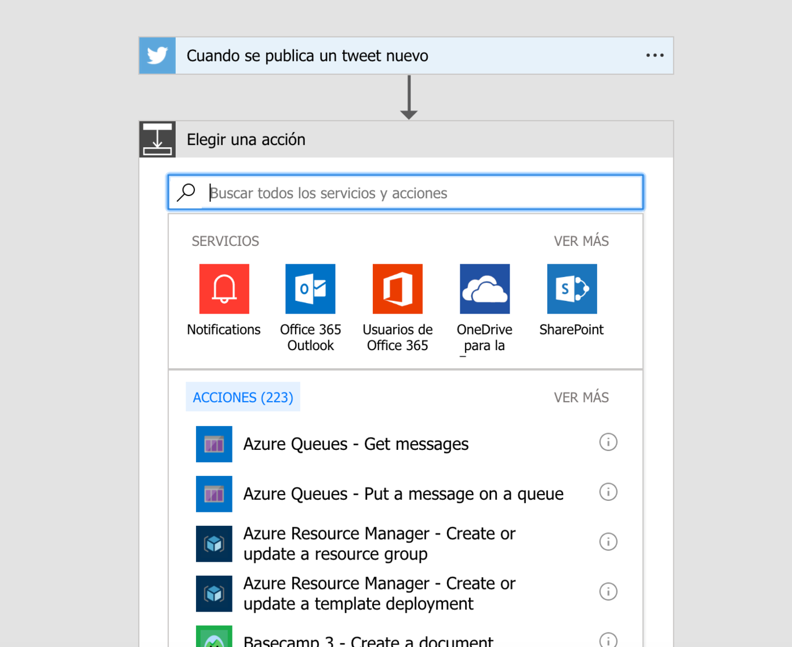Select the SharePoint service icon
792x647 pixels.
[572, 289]
